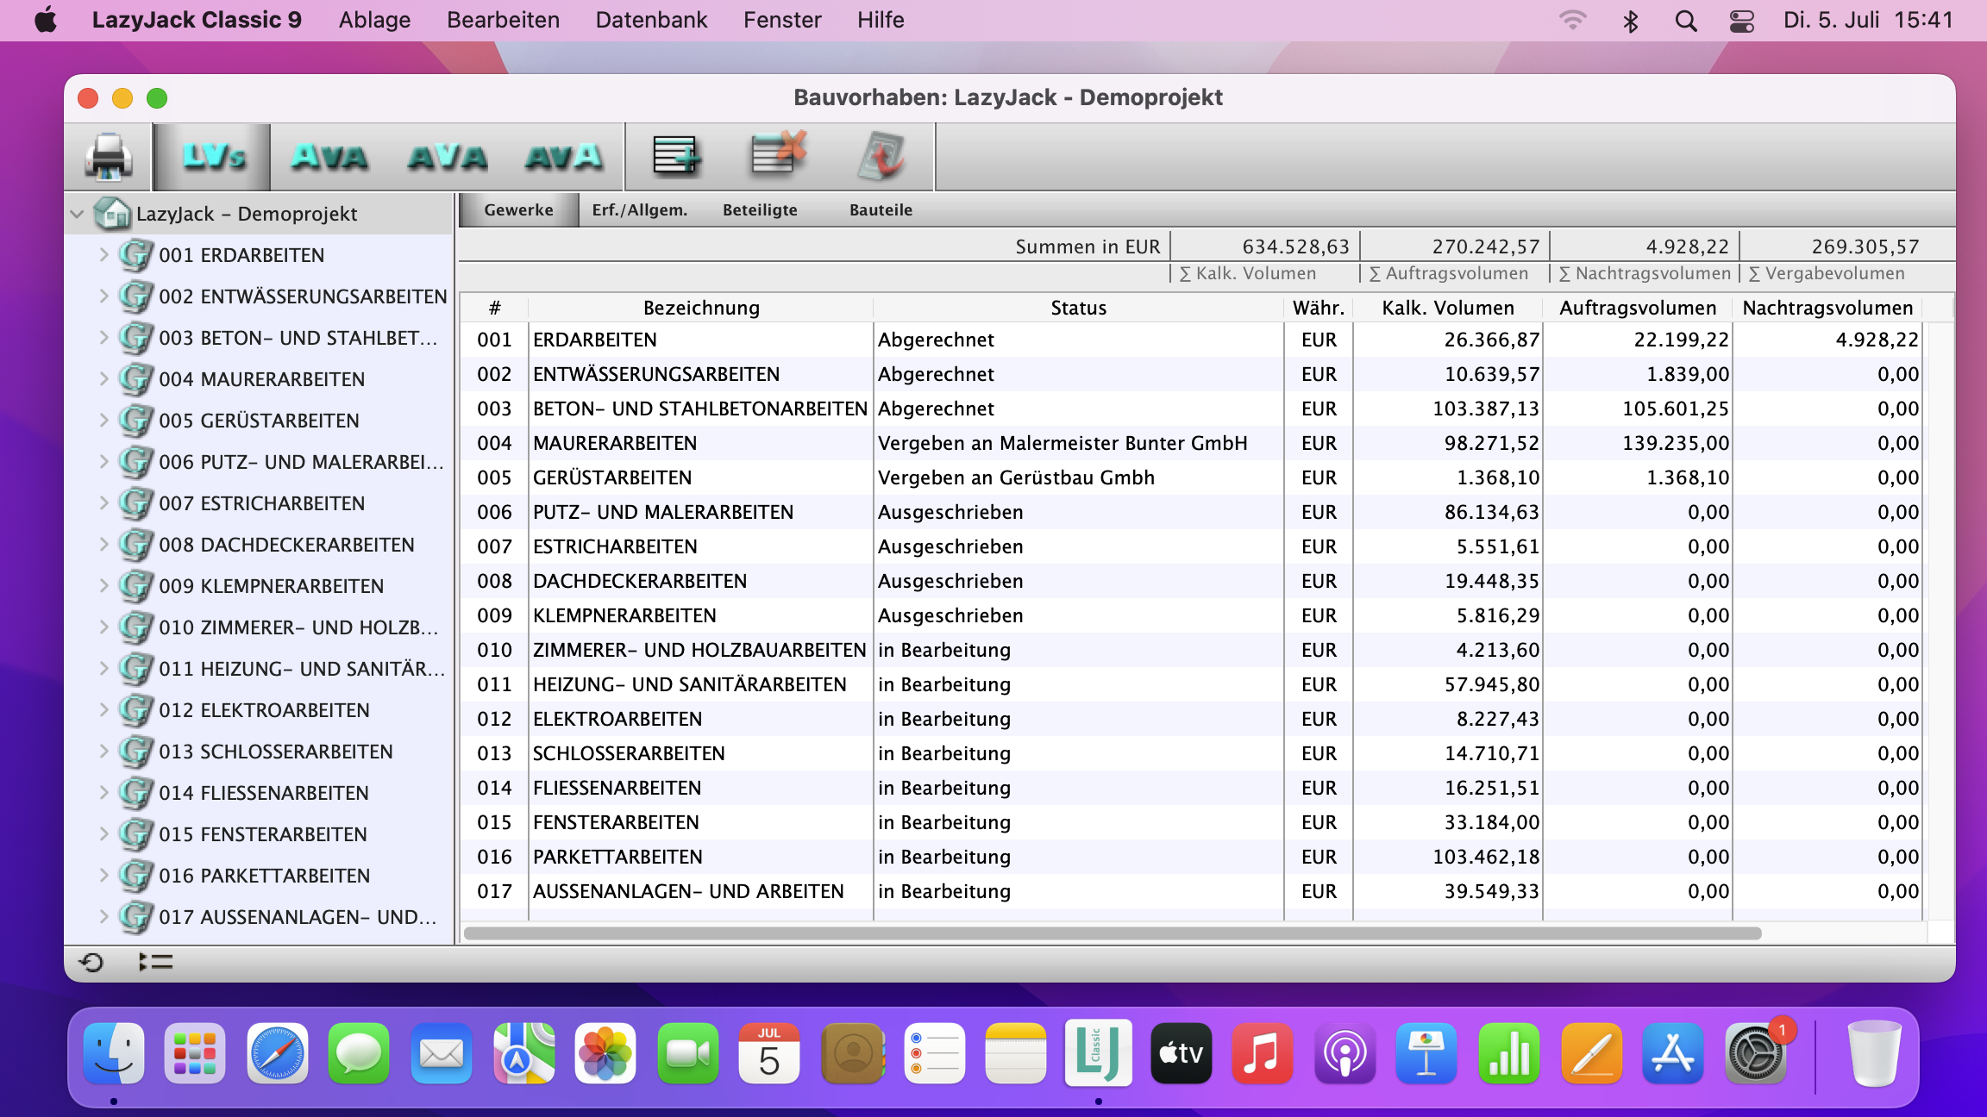Open System Preferences from the Dock

(x=1755, y=1053)
